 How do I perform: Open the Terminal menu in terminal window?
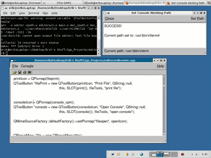pyautogui.click(x=33, y=13)
